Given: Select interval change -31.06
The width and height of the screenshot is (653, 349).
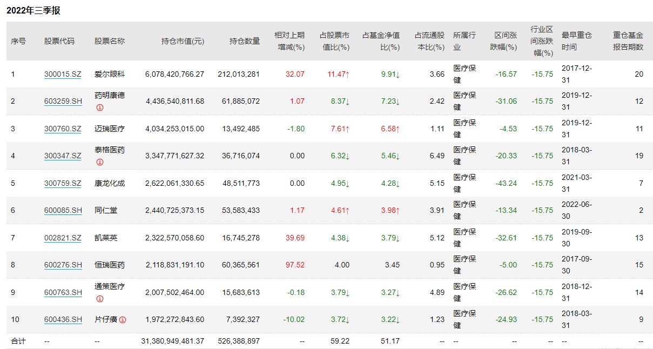Looking at the screenshot, I should [x=506, y=102].
